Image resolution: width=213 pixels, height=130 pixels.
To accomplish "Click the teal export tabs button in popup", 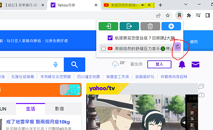I will [x=129, y=26].
